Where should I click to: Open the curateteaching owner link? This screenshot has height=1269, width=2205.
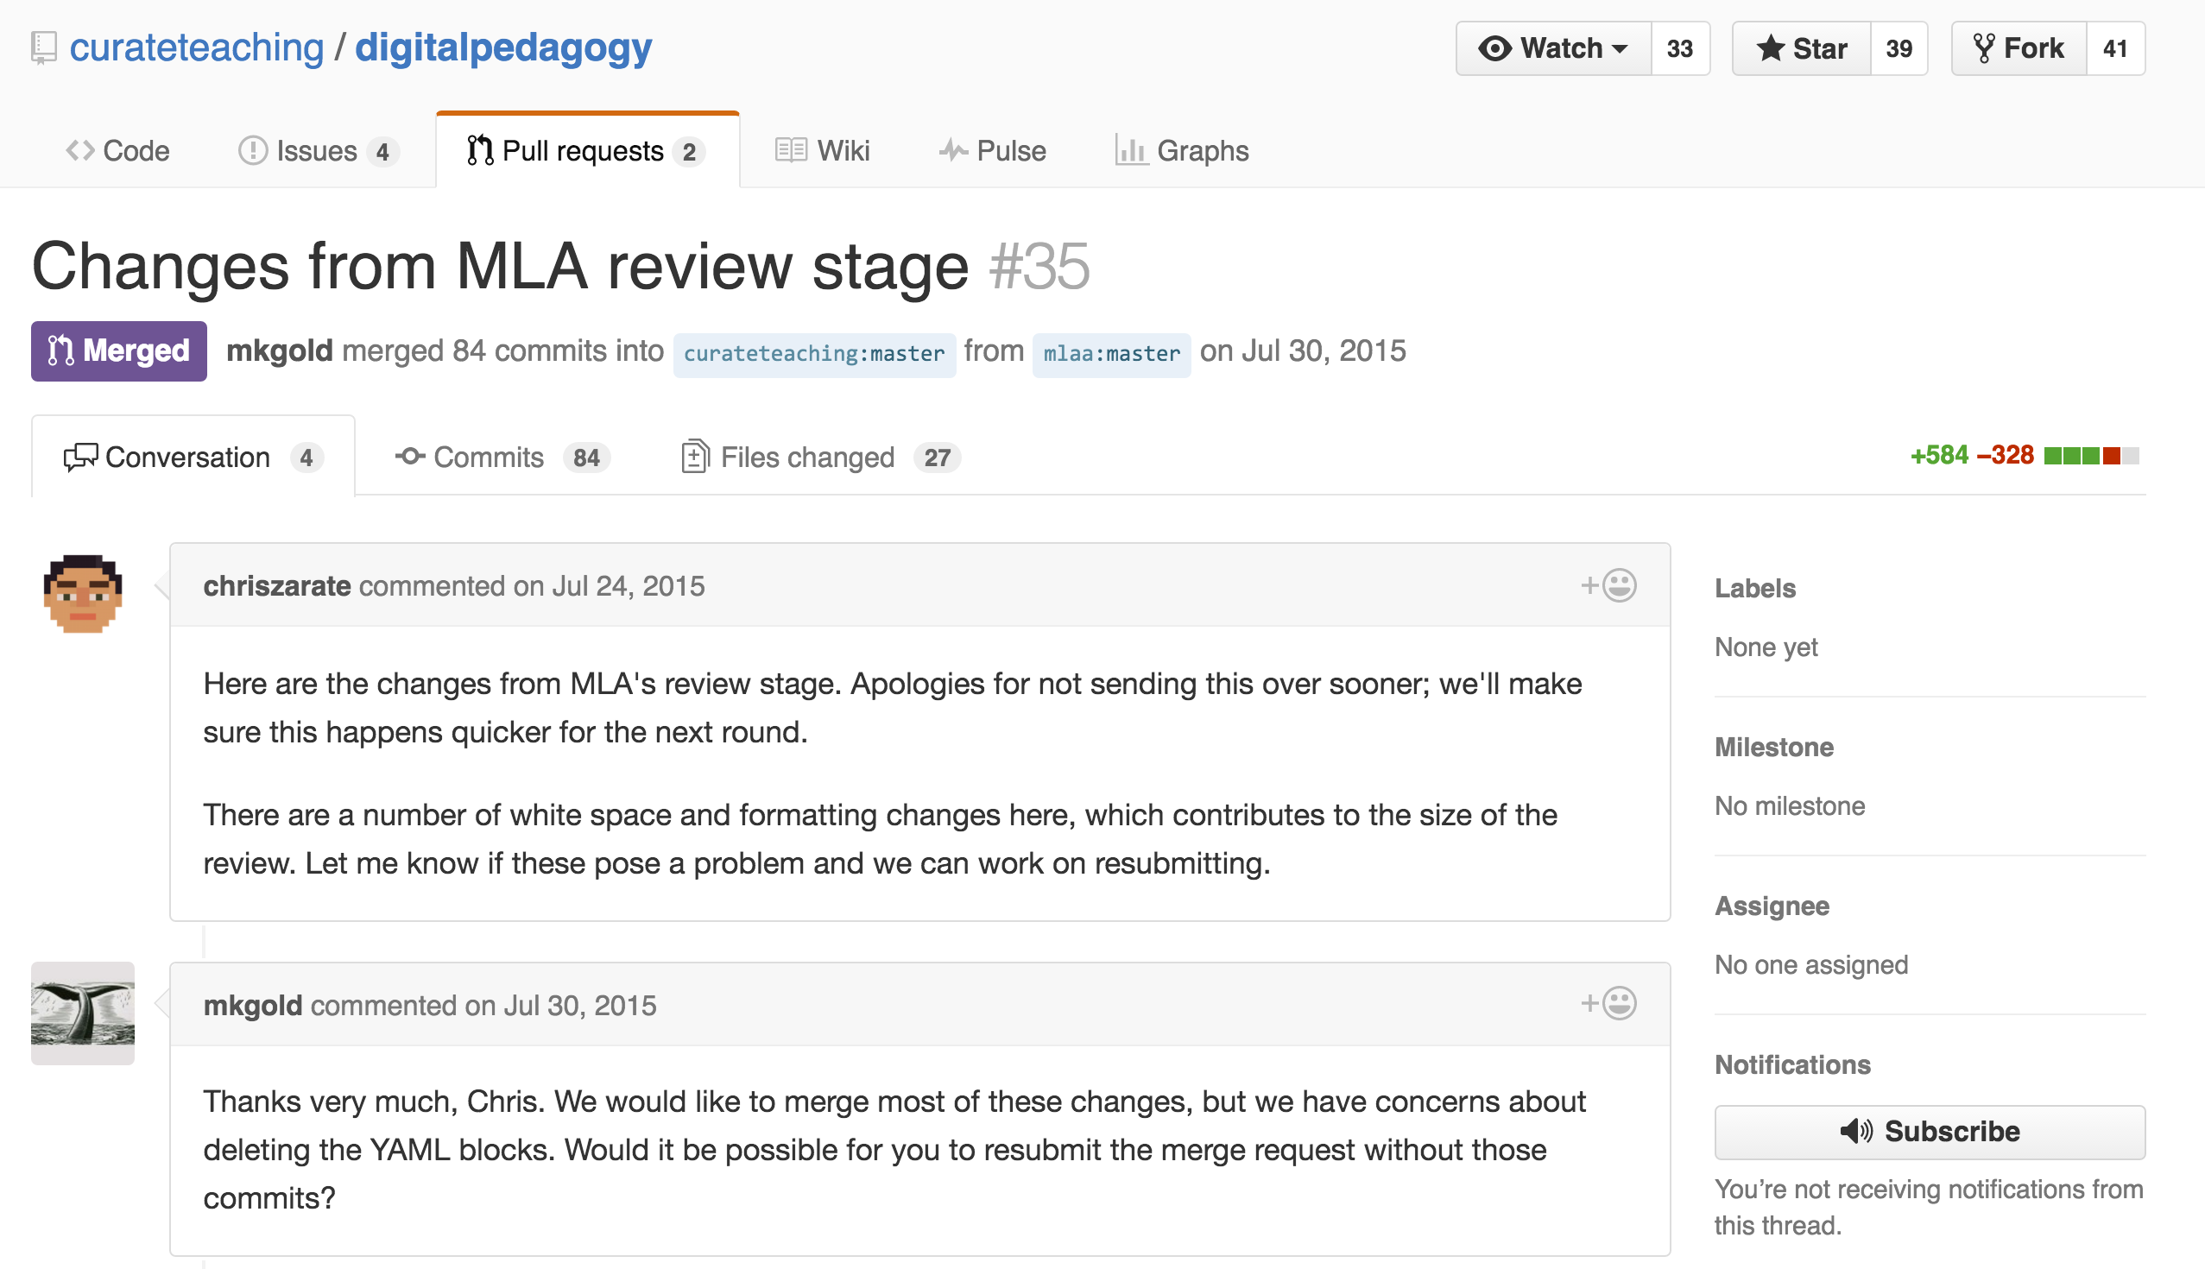196,47
